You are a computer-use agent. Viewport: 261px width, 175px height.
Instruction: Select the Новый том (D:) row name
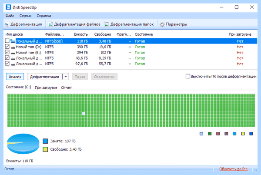tap(29, 47)
